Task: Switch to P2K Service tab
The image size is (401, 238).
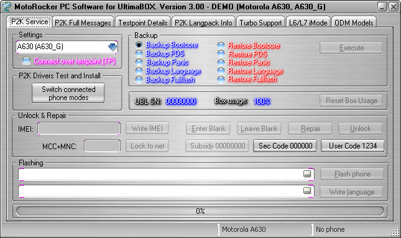Action: (30, 22)
